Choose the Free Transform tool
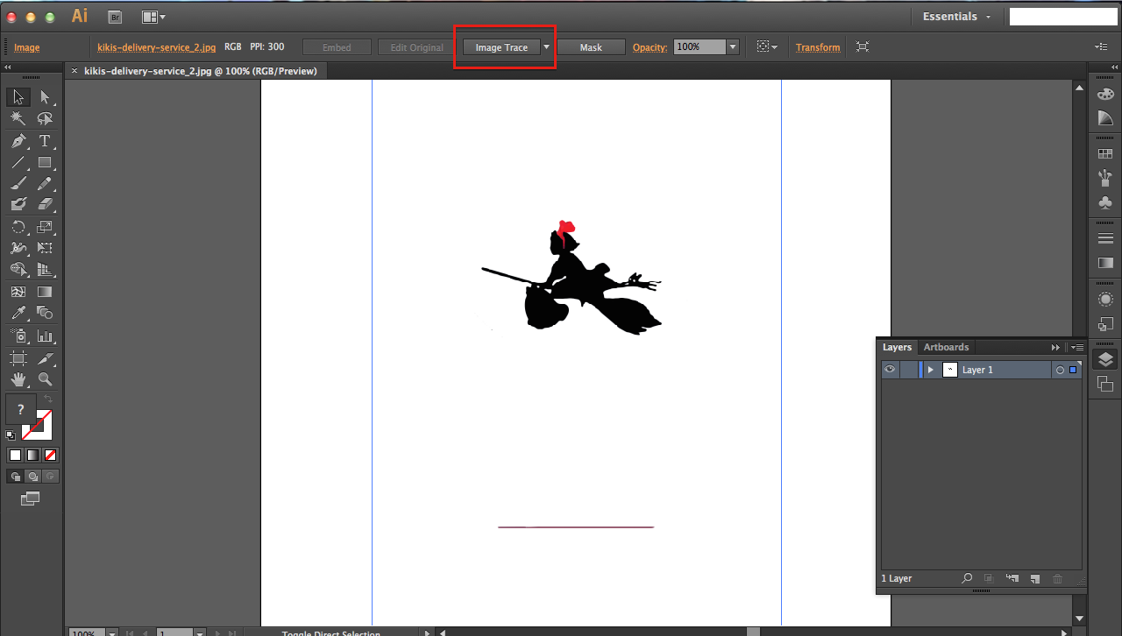The height and width of the screenshot is (636, 1122). pos(45,248)
